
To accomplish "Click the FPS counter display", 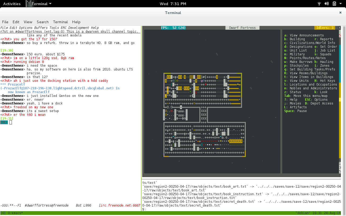I will (x=173, y=28).
